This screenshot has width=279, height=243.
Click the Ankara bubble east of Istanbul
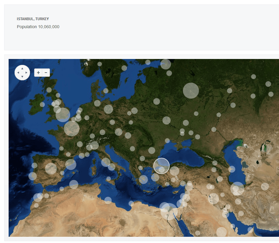click(x=174, y=171)
